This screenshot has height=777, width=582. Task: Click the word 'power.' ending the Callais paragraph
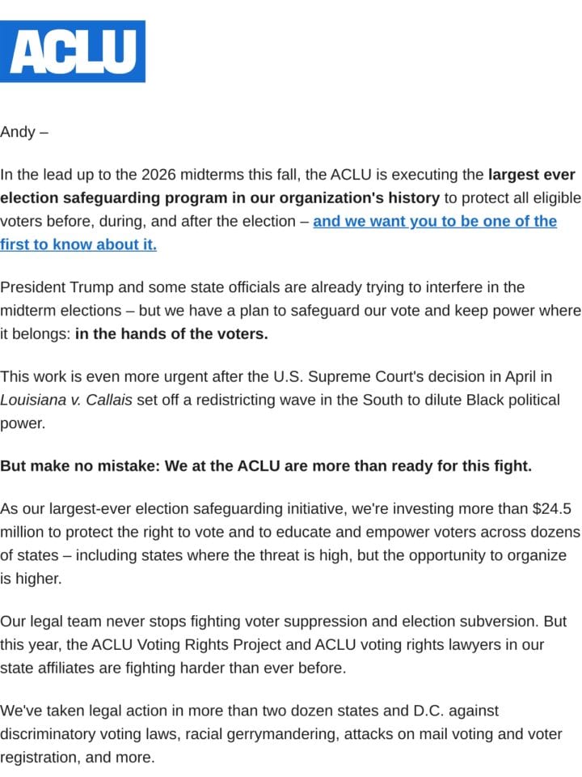[x=23, y=423]
